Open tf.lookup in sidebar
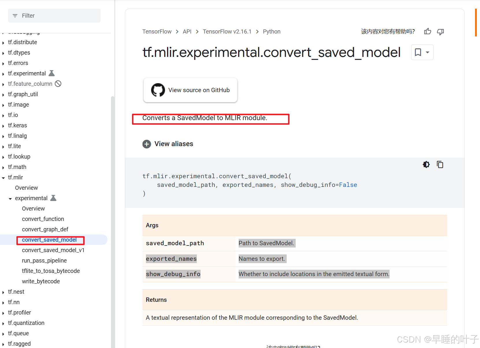The width and height of the screenshot is (480, 348). [x=19, y=157]
